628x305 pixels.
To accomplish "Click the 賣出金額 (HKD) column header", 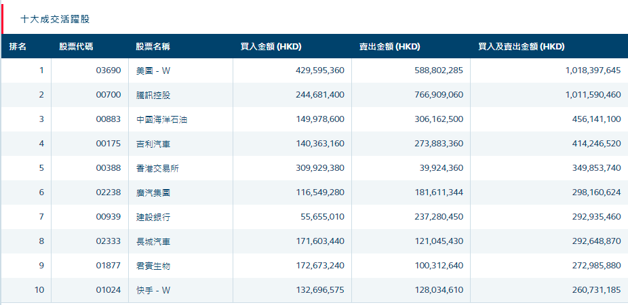I will pyautogui.click(x=390, y=47).
